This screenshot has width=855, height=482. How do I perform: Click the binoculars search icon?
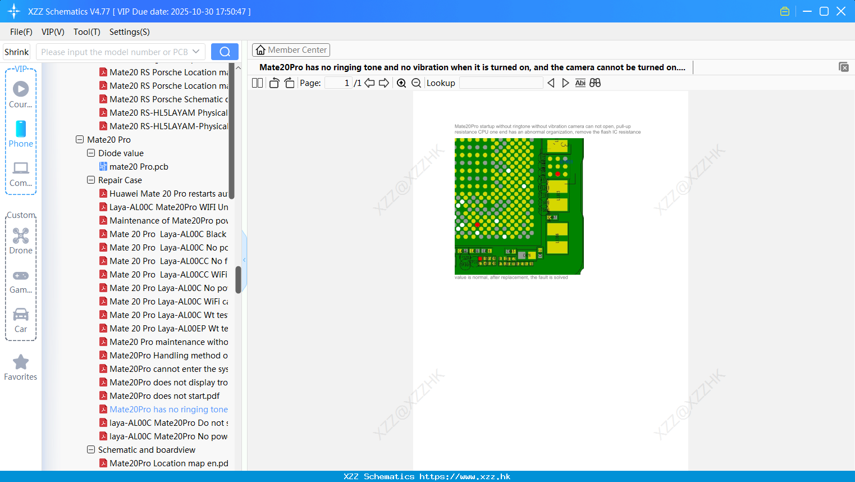tap(595, 83)
